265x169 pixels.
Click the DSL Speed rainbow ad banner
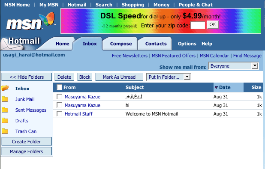point(160,21)
